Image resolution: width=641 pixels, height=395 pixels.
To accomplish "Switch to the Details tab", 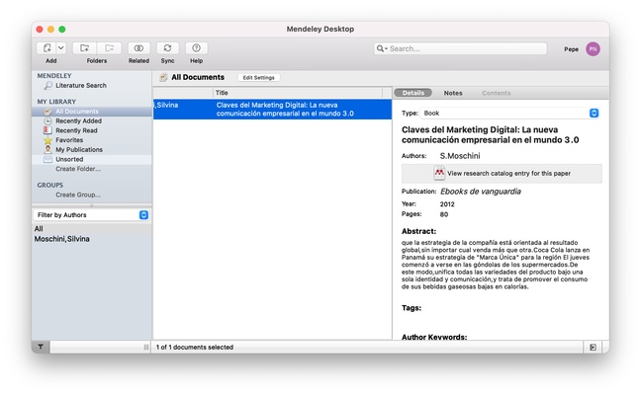I will coord(412,93).
